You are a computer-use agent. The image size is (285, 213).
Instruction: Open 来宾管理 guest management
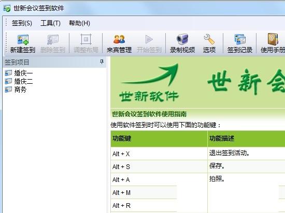click(x=119, y=39)
